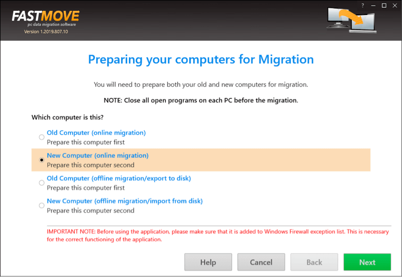Choose New Computer offline import radio button
This screenshot has height=277, width=402.
click(42, 206)
